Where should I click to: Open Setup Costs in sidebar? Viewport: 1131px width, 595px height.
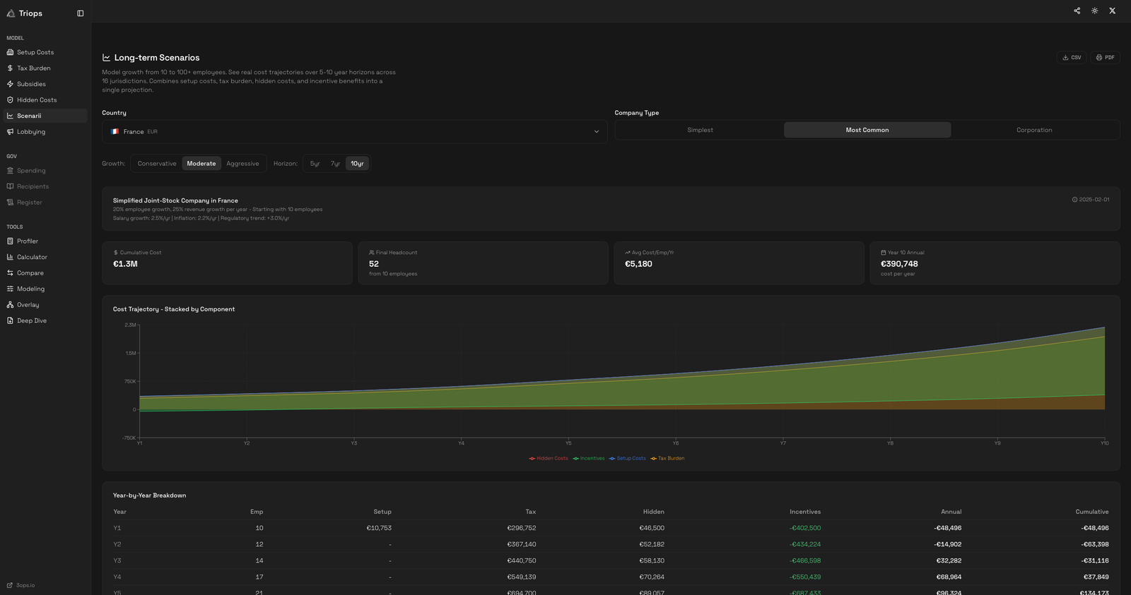[x=35, y=52]
